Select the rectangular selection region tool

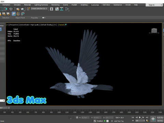pyautogui.click(x=1, y=9)
